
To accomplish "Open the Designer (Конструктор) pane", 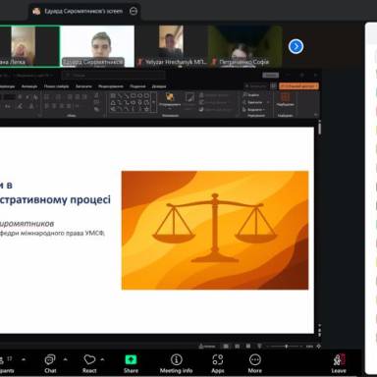I will coord(285,99).
